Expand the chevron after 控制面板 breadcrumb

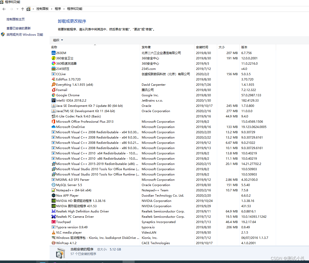point(52,9)
